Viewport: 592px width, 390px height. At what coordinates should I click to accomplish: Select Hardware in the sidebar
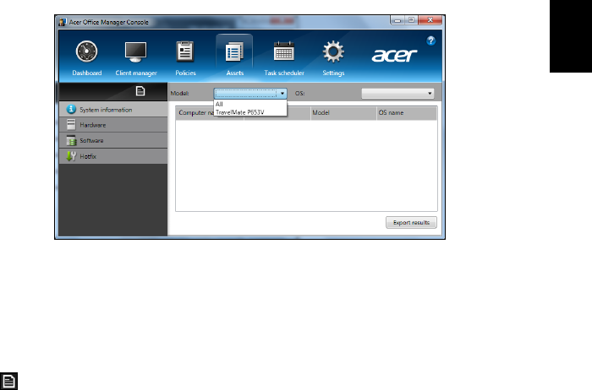pos(113,125)
